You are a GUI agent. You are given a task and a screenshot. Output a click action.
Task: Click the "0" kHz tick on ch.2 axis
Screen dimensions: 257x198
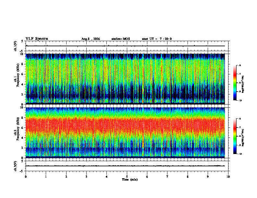click(x=23, y=158)
